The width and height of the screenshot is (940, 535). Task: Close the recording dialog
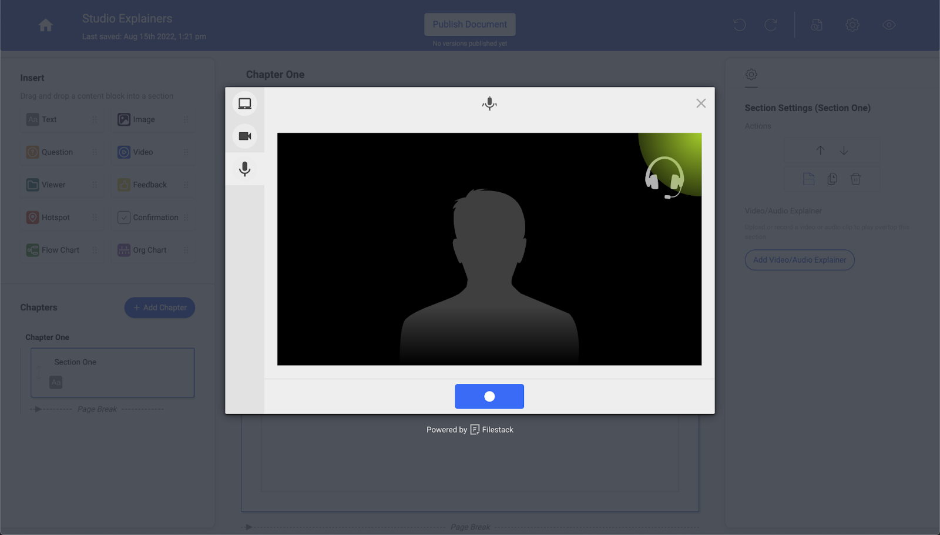(701, 103)
